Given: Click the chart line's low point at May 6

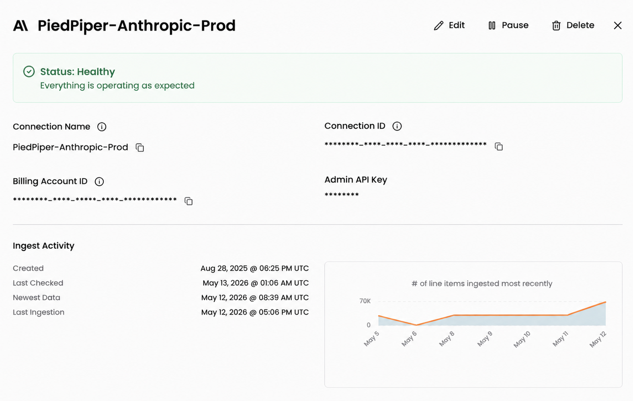Looking at the screenshot, I should (x=416, y=325).
